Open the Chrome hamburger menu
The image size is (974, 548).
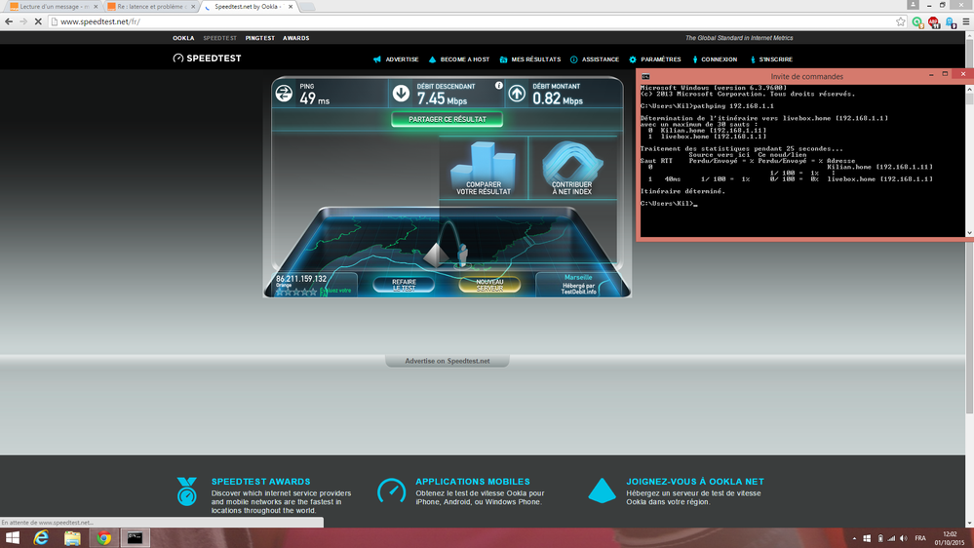[966, 21]
